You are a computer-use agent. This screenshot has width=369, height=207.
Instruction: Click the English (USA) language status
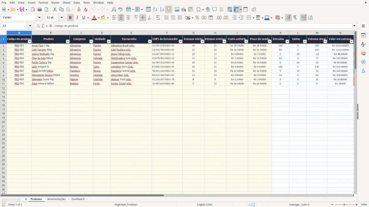tap(204, 205)
